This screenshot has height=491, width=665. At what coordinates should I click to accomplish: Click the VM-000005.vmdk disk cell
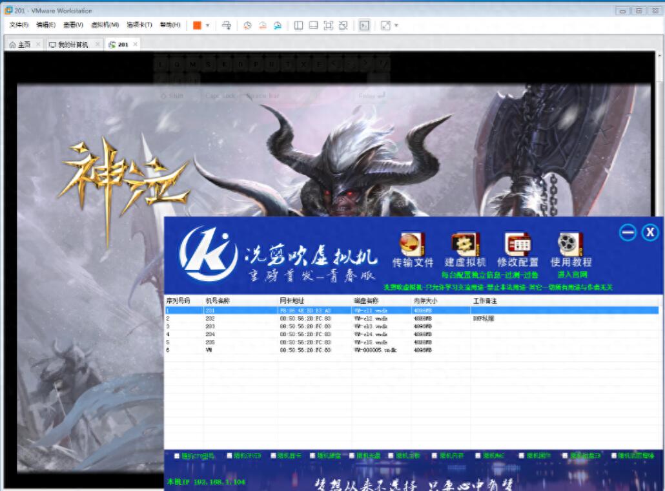[376, 350]
